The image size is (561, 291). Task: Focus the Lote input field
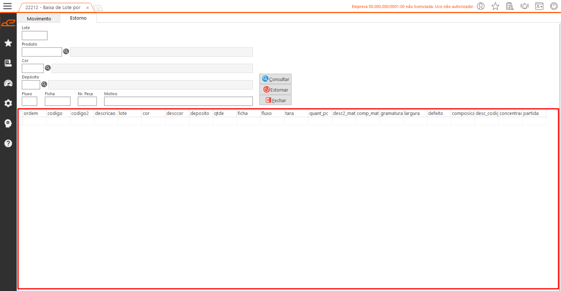click(x=35, y=36)
